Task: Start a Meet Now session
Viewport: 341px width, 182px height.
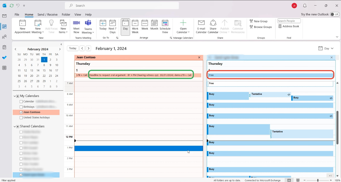Action: 76,27
